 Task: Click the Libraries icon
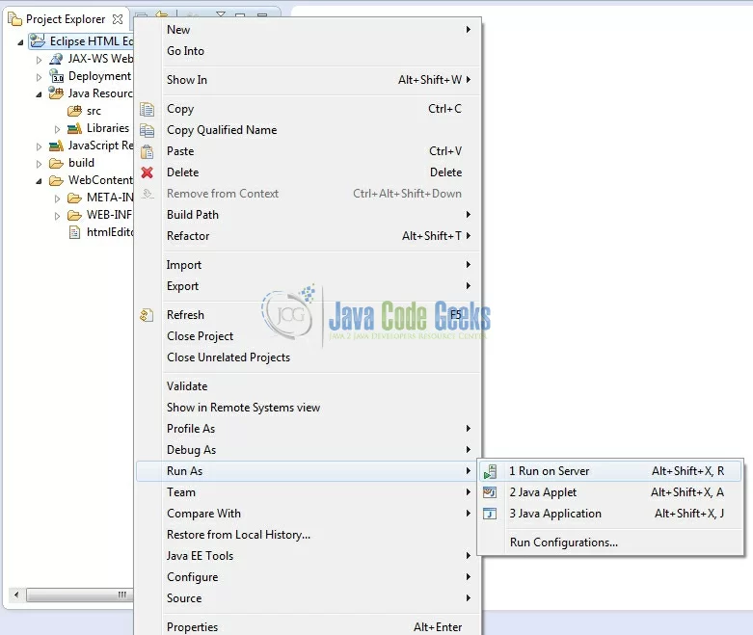click(x=74, y=128)
